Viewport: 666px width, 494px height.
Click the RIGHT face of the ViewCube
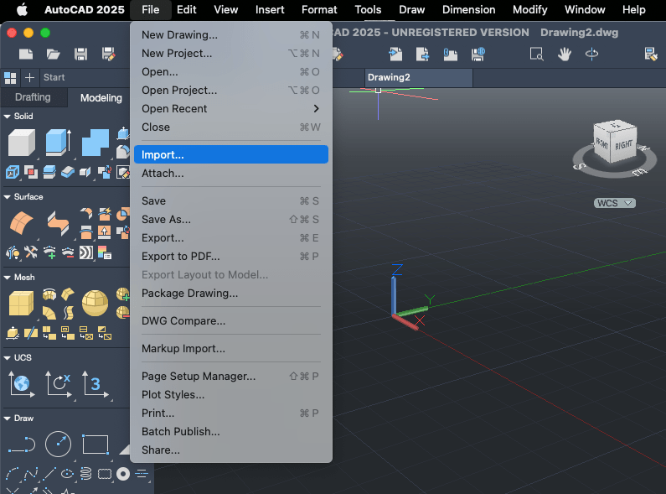(x=624, y=145)
